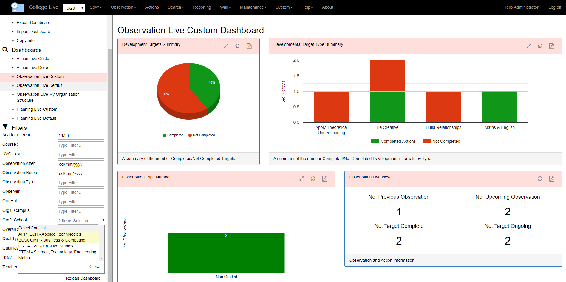The height and width of the screenshot is (282, 566).
Task: Expand the Observation Type Number panel fullscreen
Action: click(x=301, y=178)
